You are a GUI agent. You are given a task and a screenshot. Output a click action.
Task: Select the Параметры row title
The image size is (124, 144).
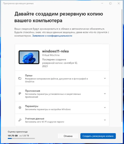(x=32, y=106)
